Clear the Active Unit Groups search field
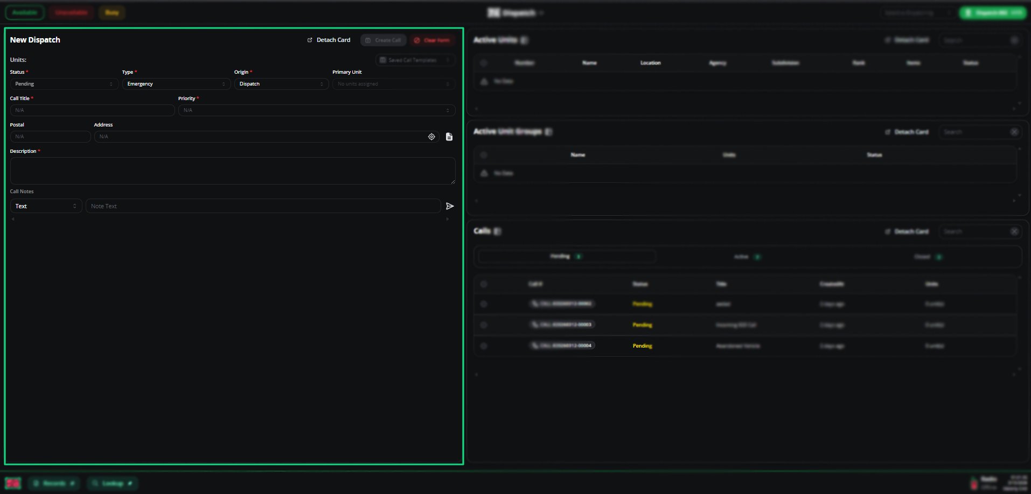Screen dimensions: 1031x494 point(1014,132)
